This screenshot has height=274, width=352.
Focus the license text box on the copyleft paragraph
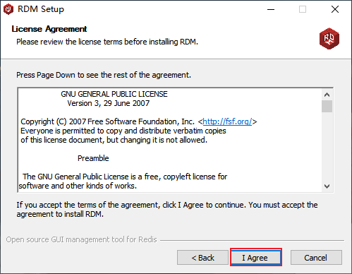point(123,181)
